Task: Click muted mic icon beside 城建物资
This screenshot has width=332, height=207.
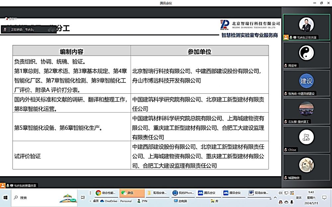Action: (286, 178)
